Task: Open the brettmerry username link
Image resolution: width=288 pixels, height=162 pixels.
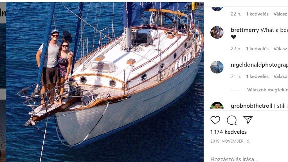Action: point(245,30)
